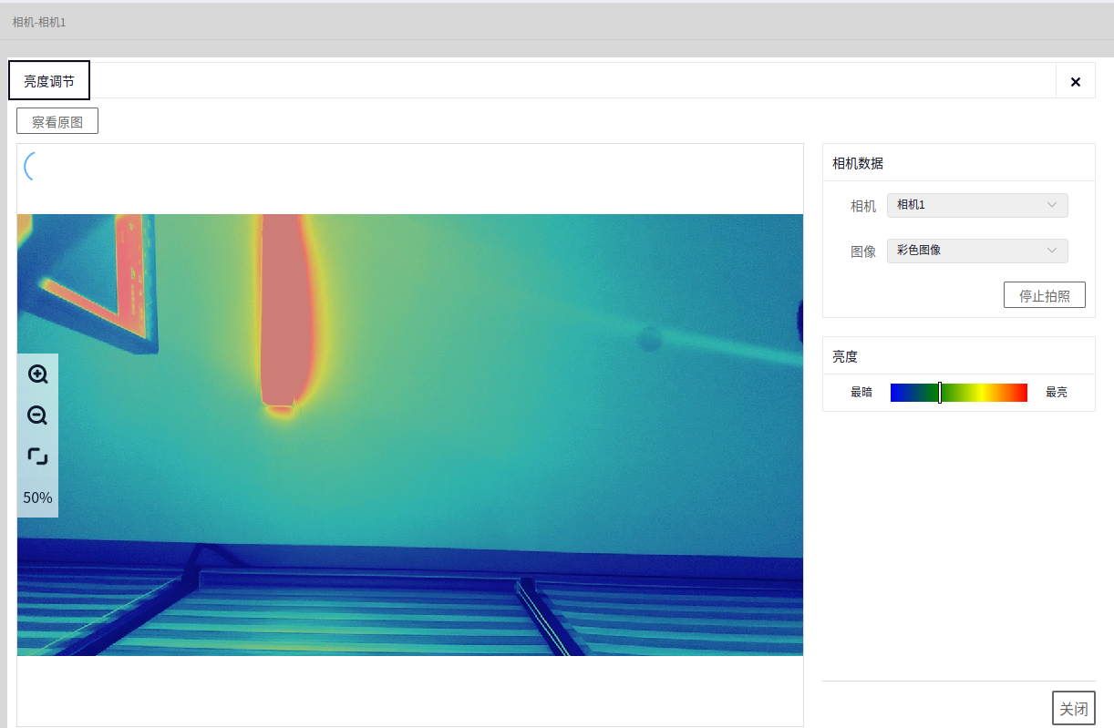Click the 停止拍照 button
Screen dimensions: 1114x728
tap(1045, 295)
